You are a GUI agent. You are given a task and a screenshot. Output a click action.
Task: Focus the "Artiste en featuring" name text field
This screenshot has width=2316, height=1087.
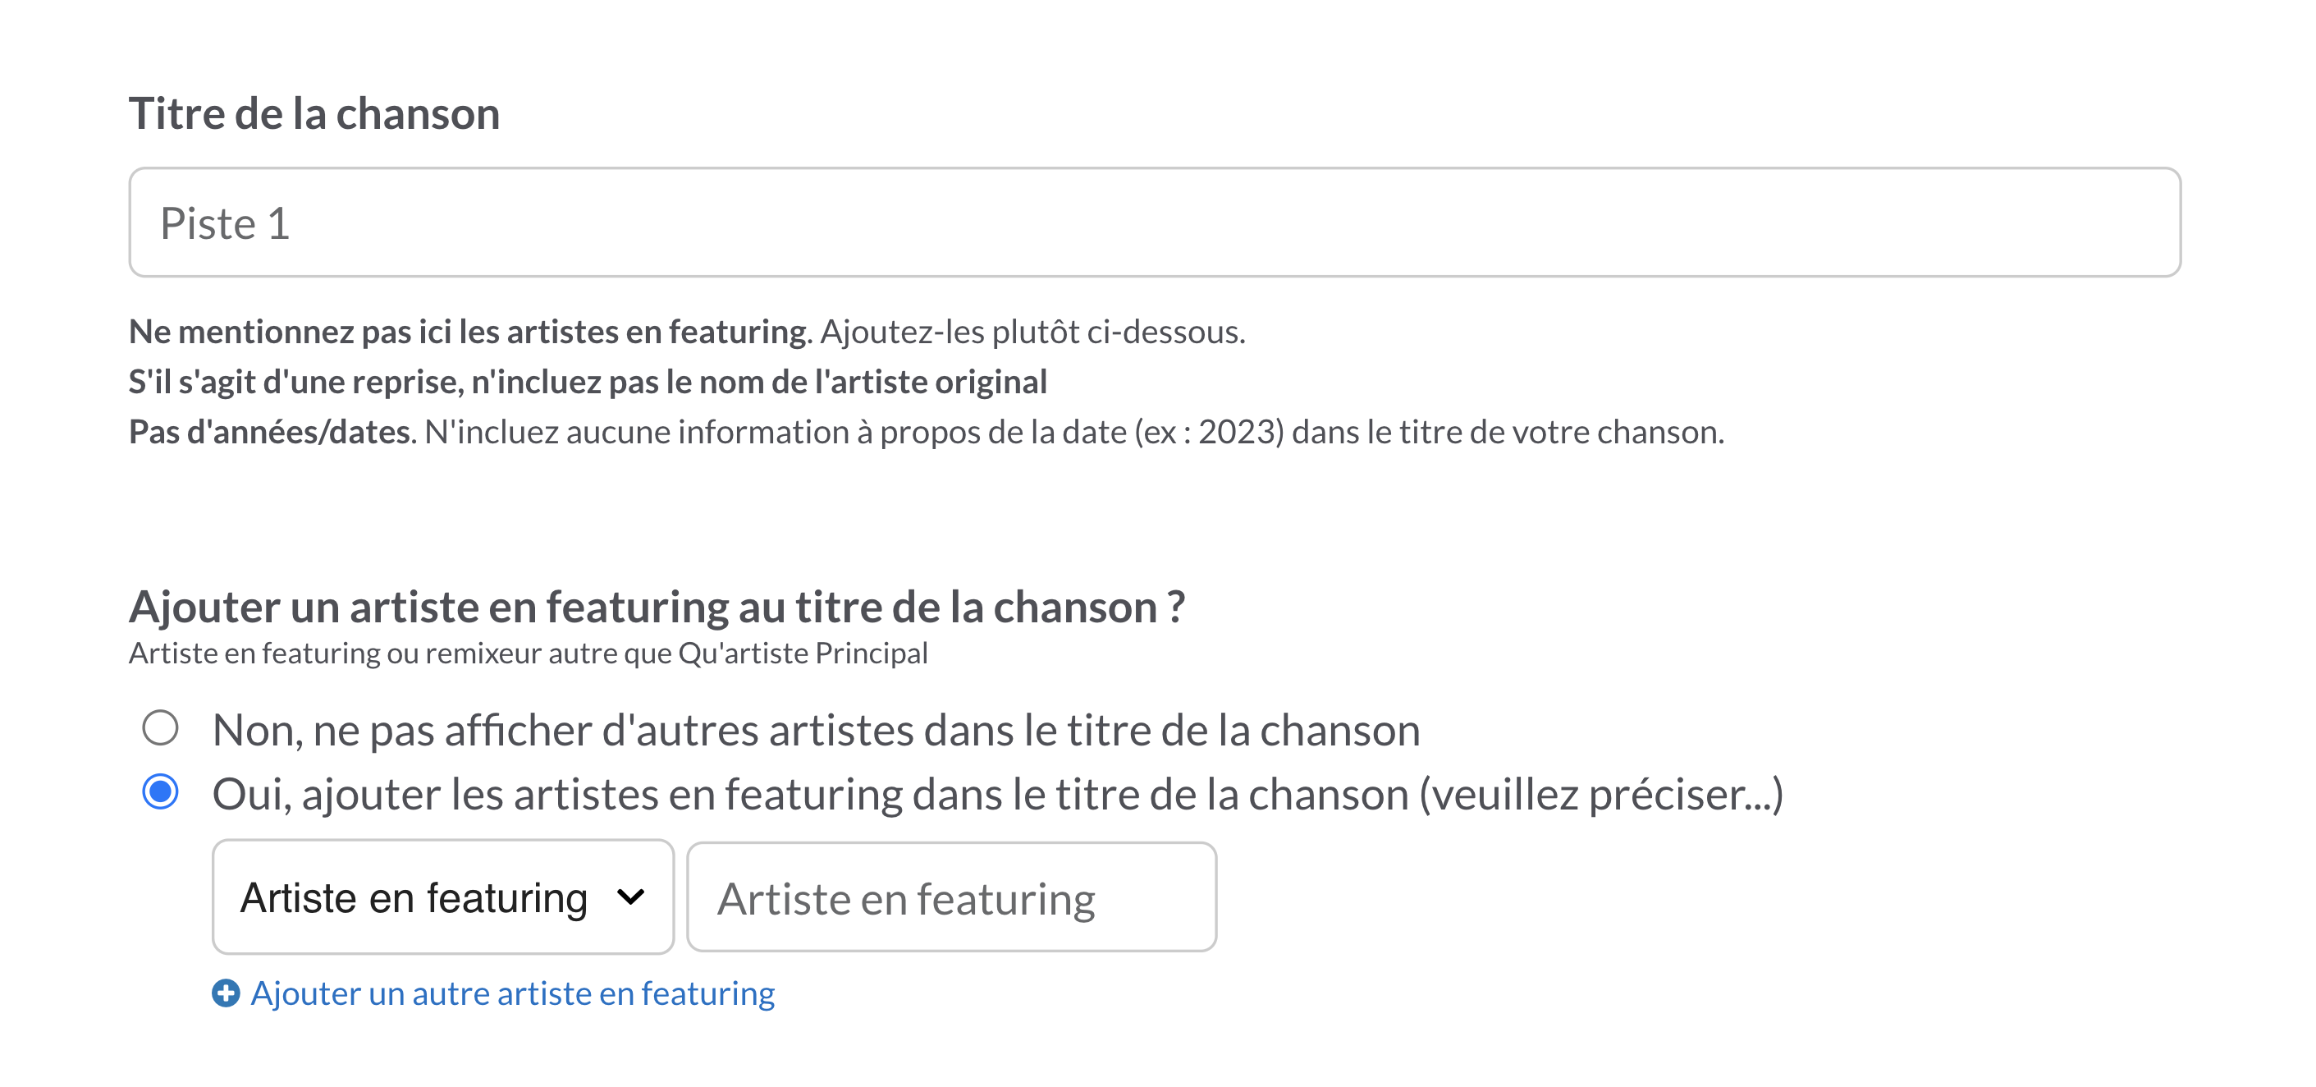click(x=951, y=897)
